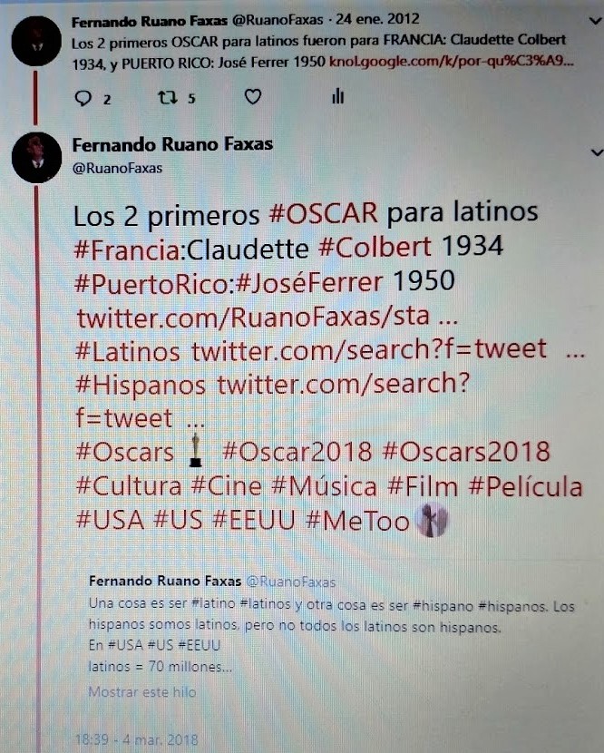Like the tweet with heart icon
The width and height of the screenshot is (604, 753).
tap(253, 97)
